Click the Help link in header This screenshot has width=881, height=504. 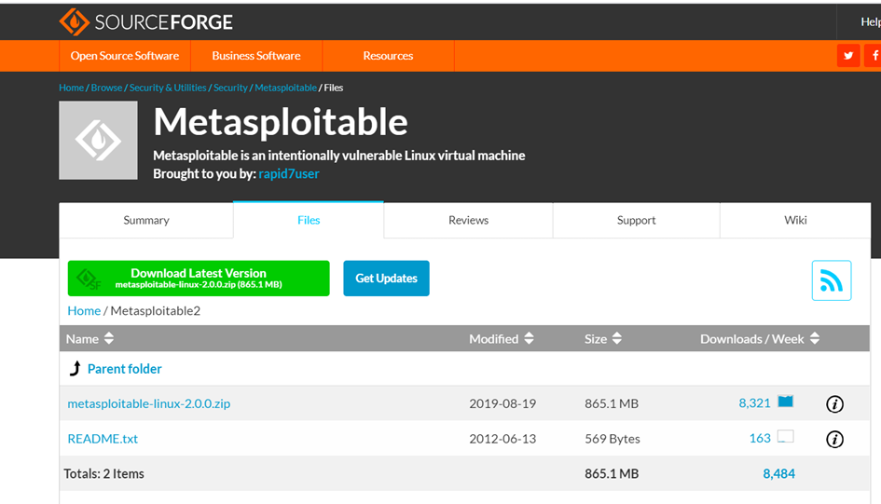coord(871,21)
